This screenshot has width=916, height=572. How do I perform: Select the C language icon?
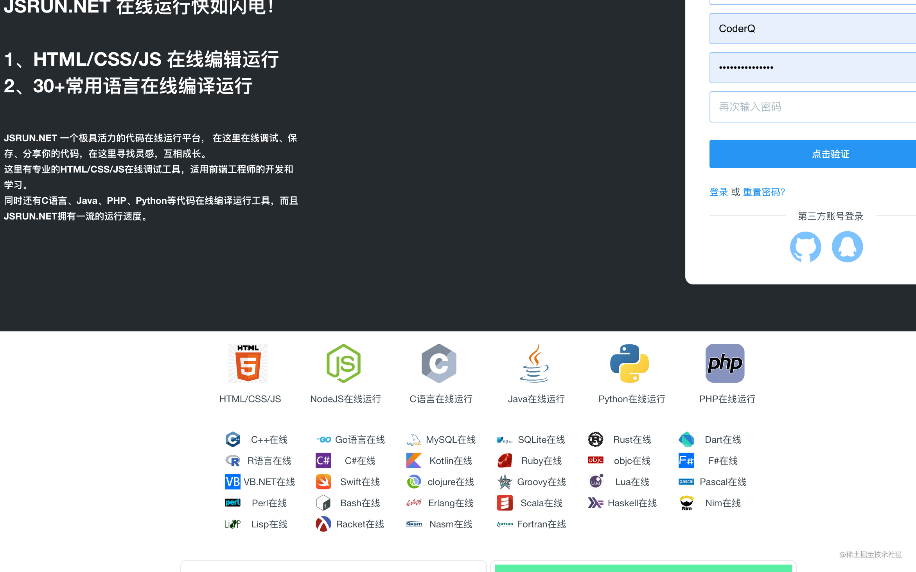coord(439,363)
